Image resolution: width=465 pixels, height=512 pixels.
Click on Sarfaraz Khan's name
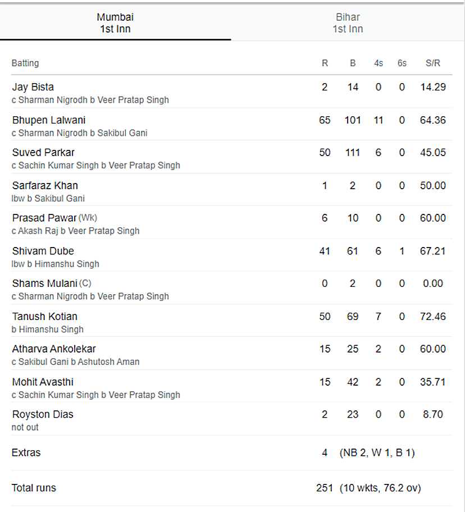coord(45,185)
